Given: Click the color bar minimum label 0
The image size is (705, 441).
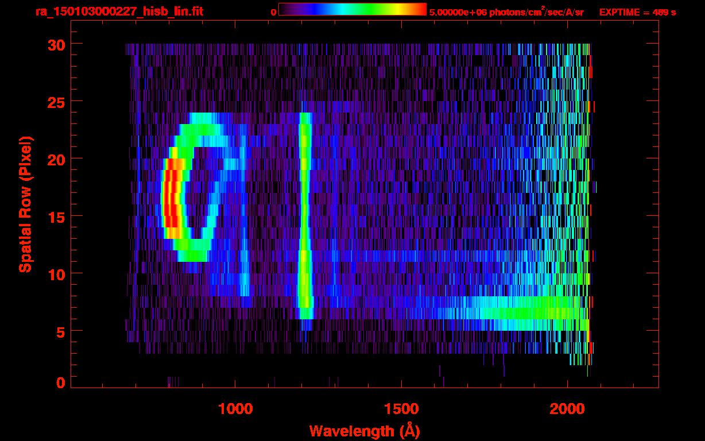Looking at the screenshot, I should [x=274, y=12].
